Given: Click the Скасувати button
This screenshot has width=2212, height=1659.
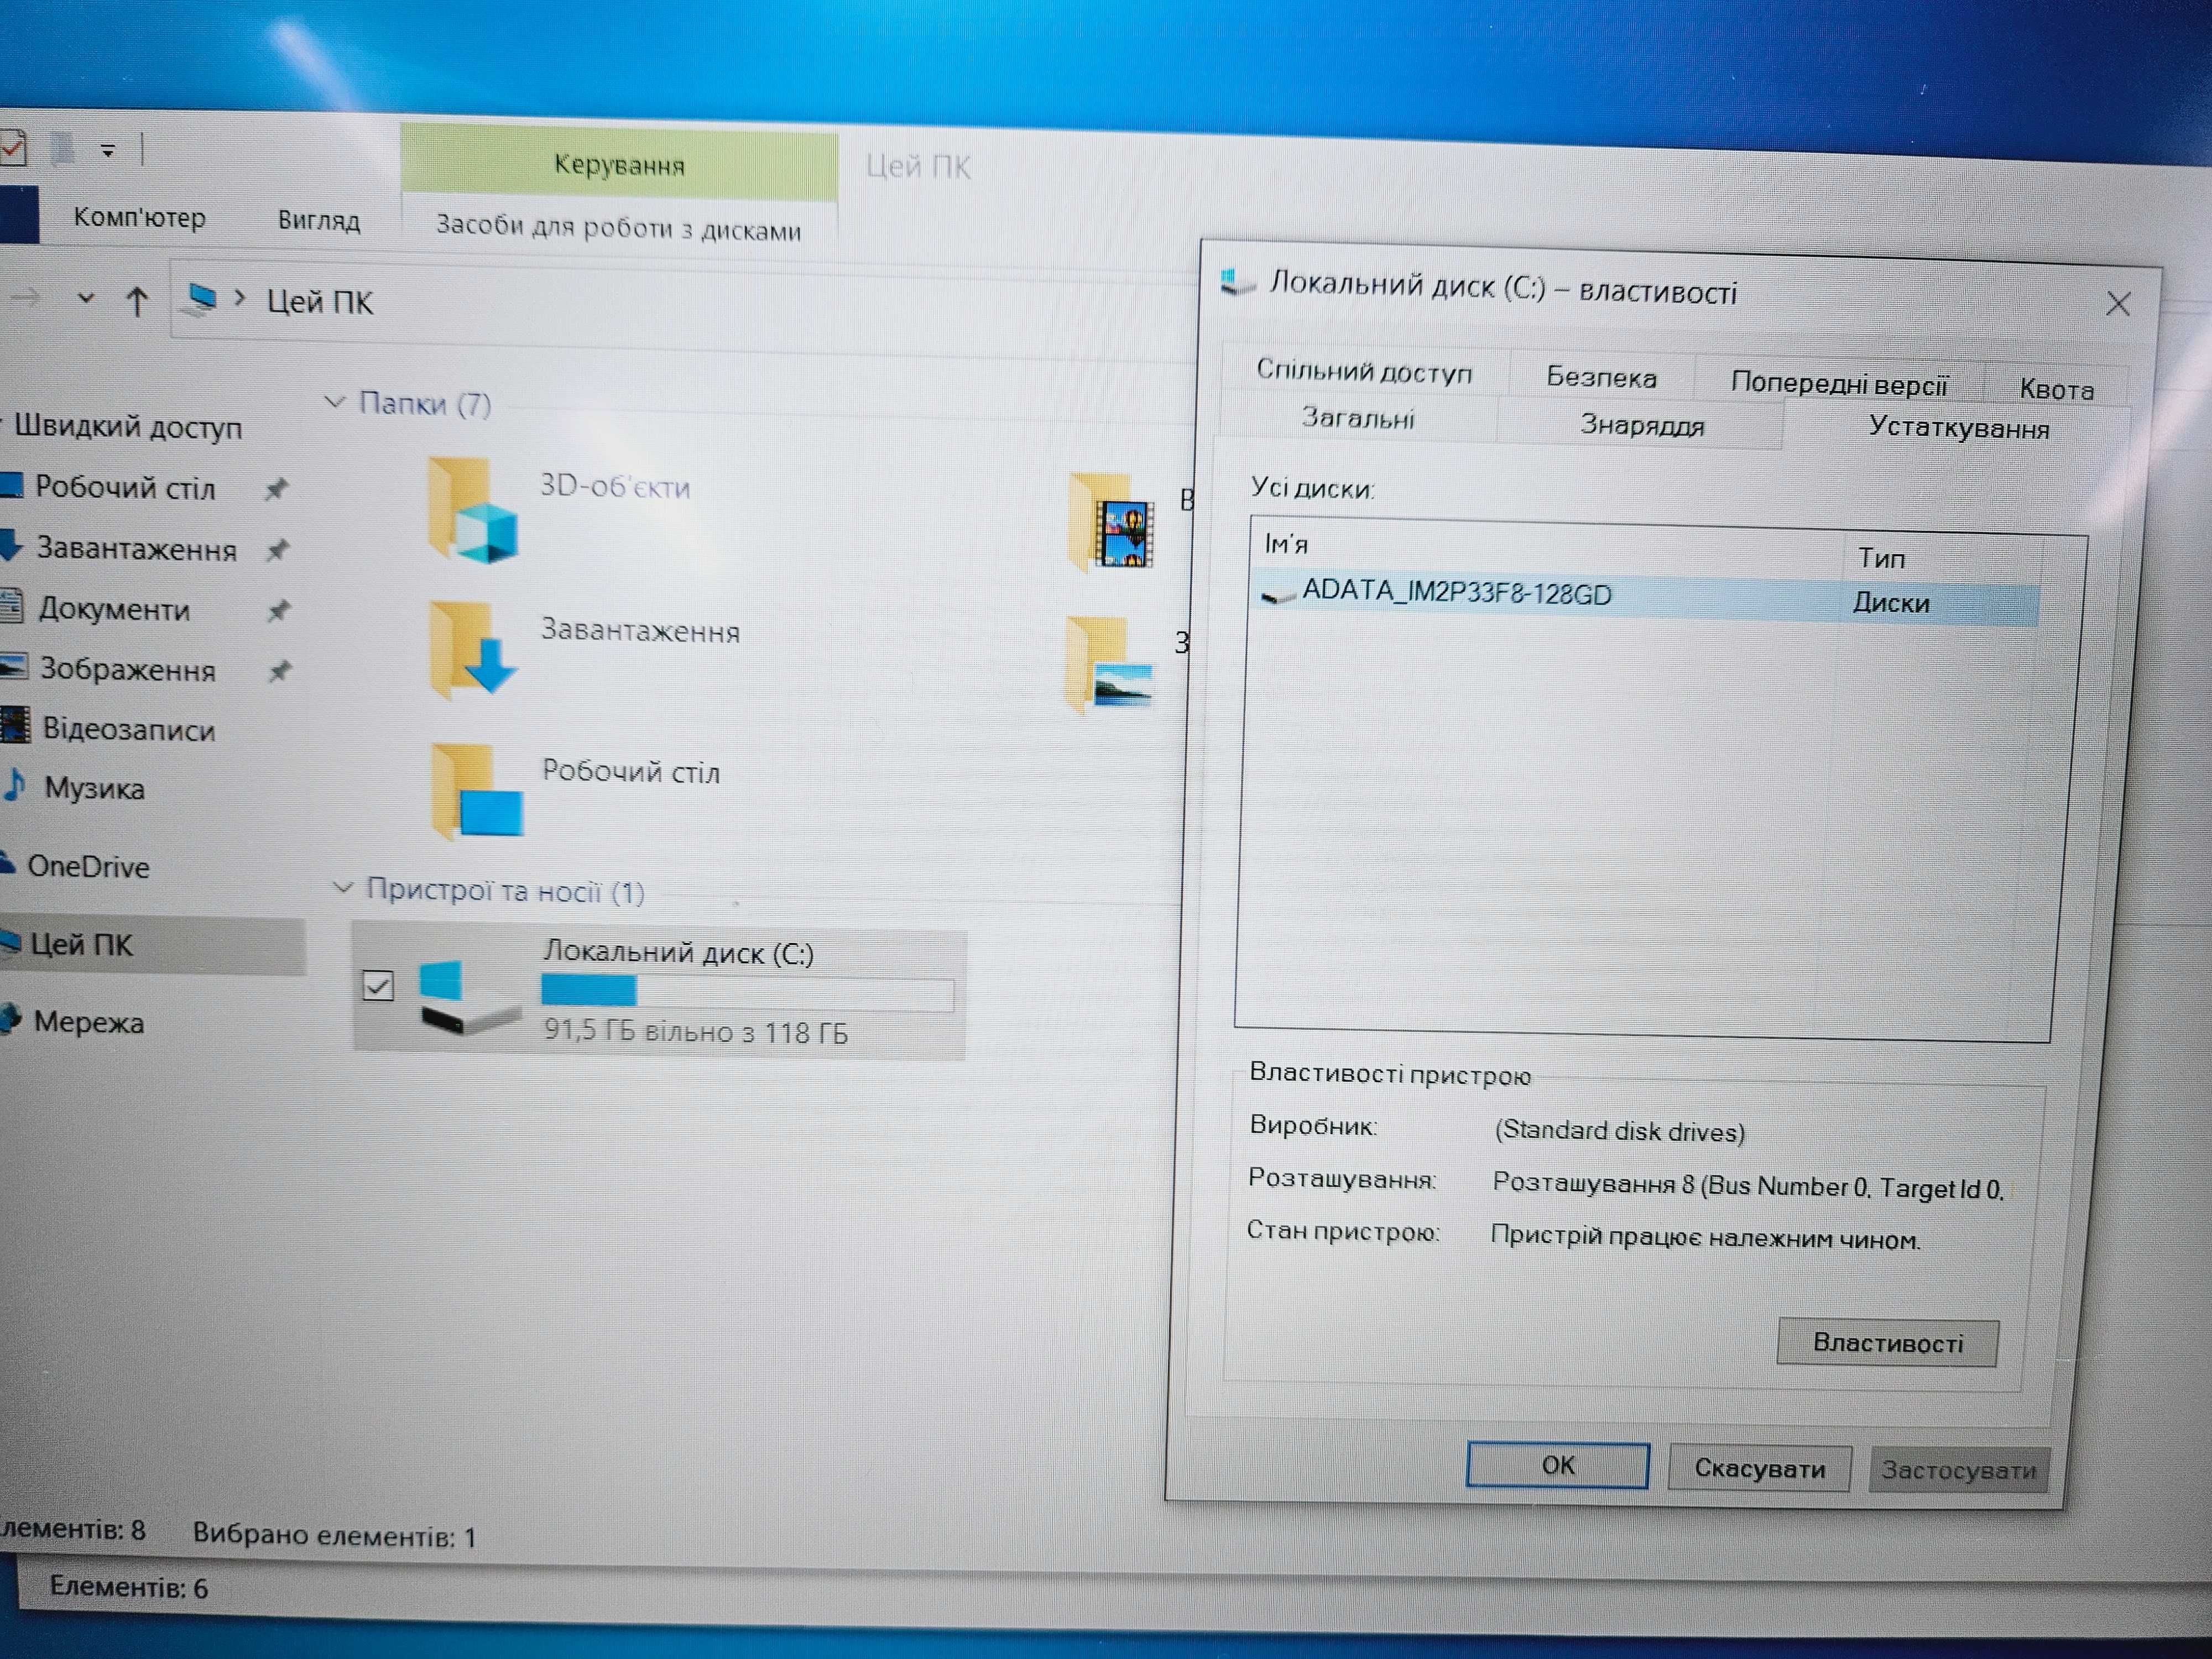Looking at the screenshot, I should tap(1759, 1469).
